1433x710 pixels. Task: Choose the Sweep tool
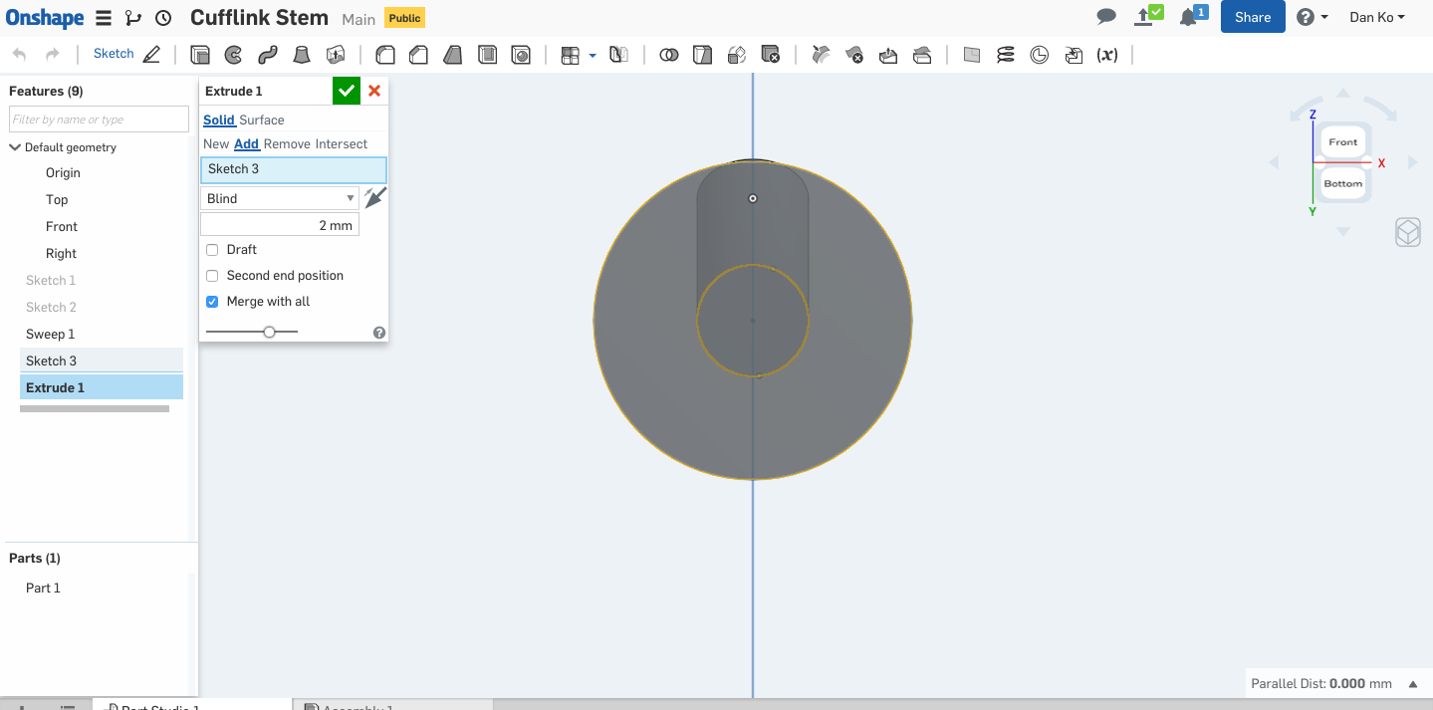pos(267,55)
